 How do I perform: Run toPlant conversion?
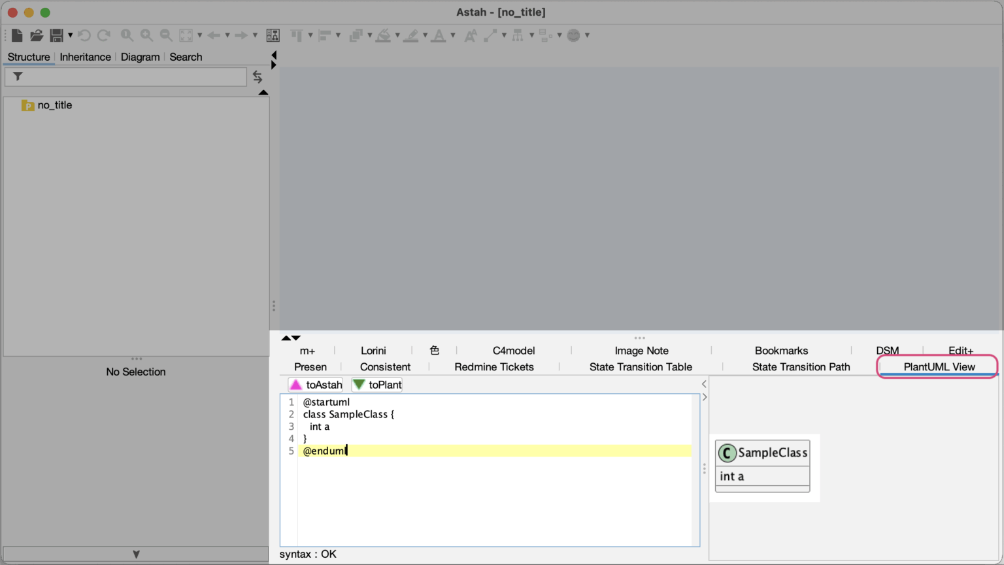click(376, 385)
